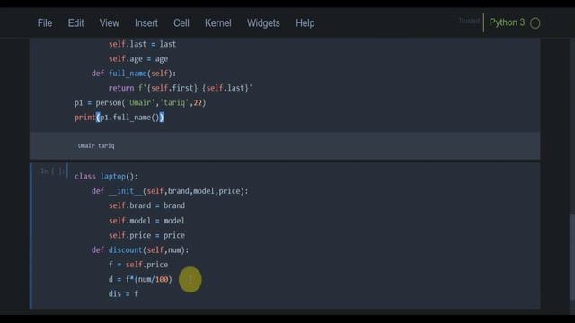Screen dimensions: 575x323
Task: Click the 'def discount(self,num):' line
Action: tap(140, 249)
